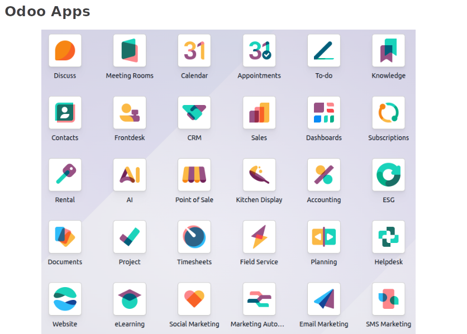The height and width of the screenshot is (334, 467).
Task: Click the Timesheets clock icon
Action: coord(194,237)
